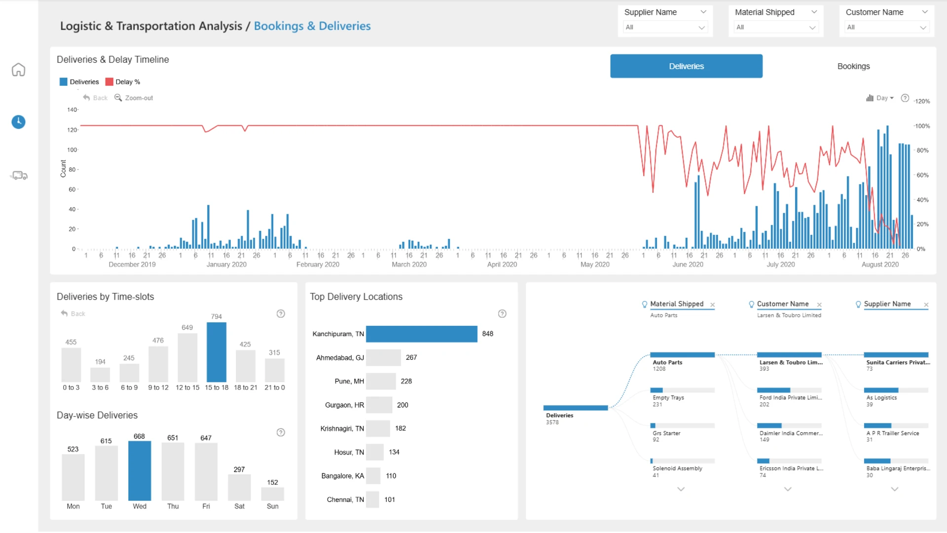947x533 pixels.
Task: Select the As Logistics node
Action: point(896,390)
